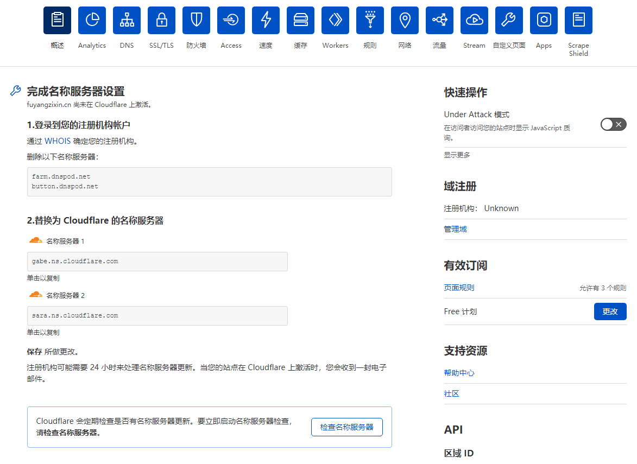
Task: Click the 更改 plan button
Action: (610, 312)
